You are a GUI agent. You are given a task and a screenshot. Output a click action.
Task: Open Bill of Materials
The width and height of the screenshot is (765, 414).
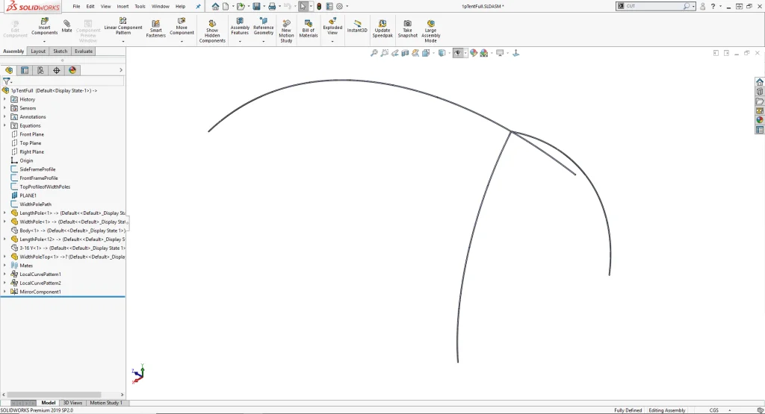coord(309,28)
